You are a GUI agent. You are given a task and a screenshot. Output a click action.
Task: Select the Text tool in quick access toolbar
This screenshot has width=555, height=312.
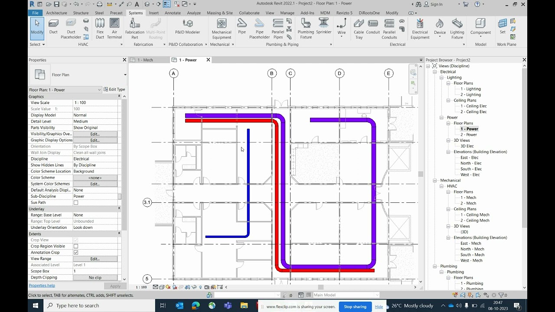point(137,4)
